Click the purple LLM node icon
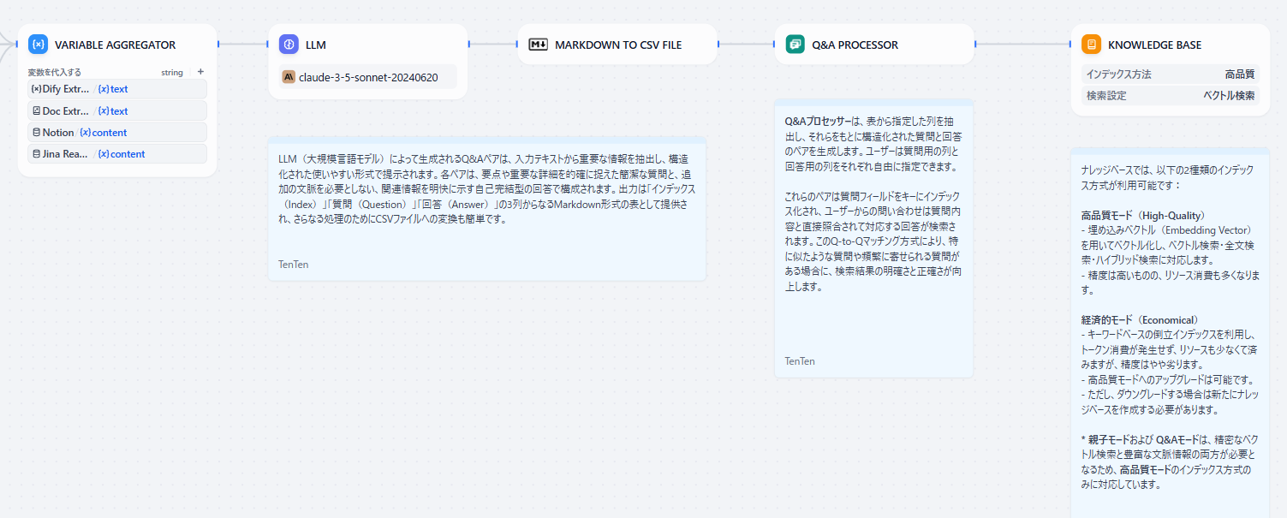The height and width of the screenshot is (518, 1287). click(289, 45)
